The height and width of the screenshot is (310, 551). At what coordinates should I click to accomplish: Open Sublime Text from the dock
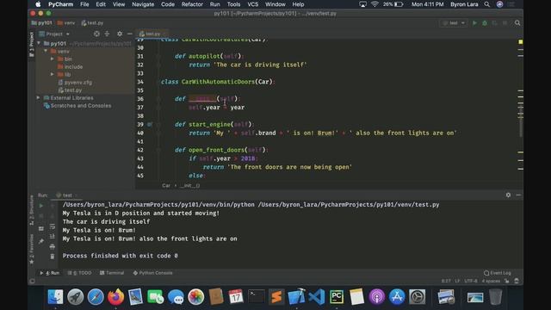(276, 297)
